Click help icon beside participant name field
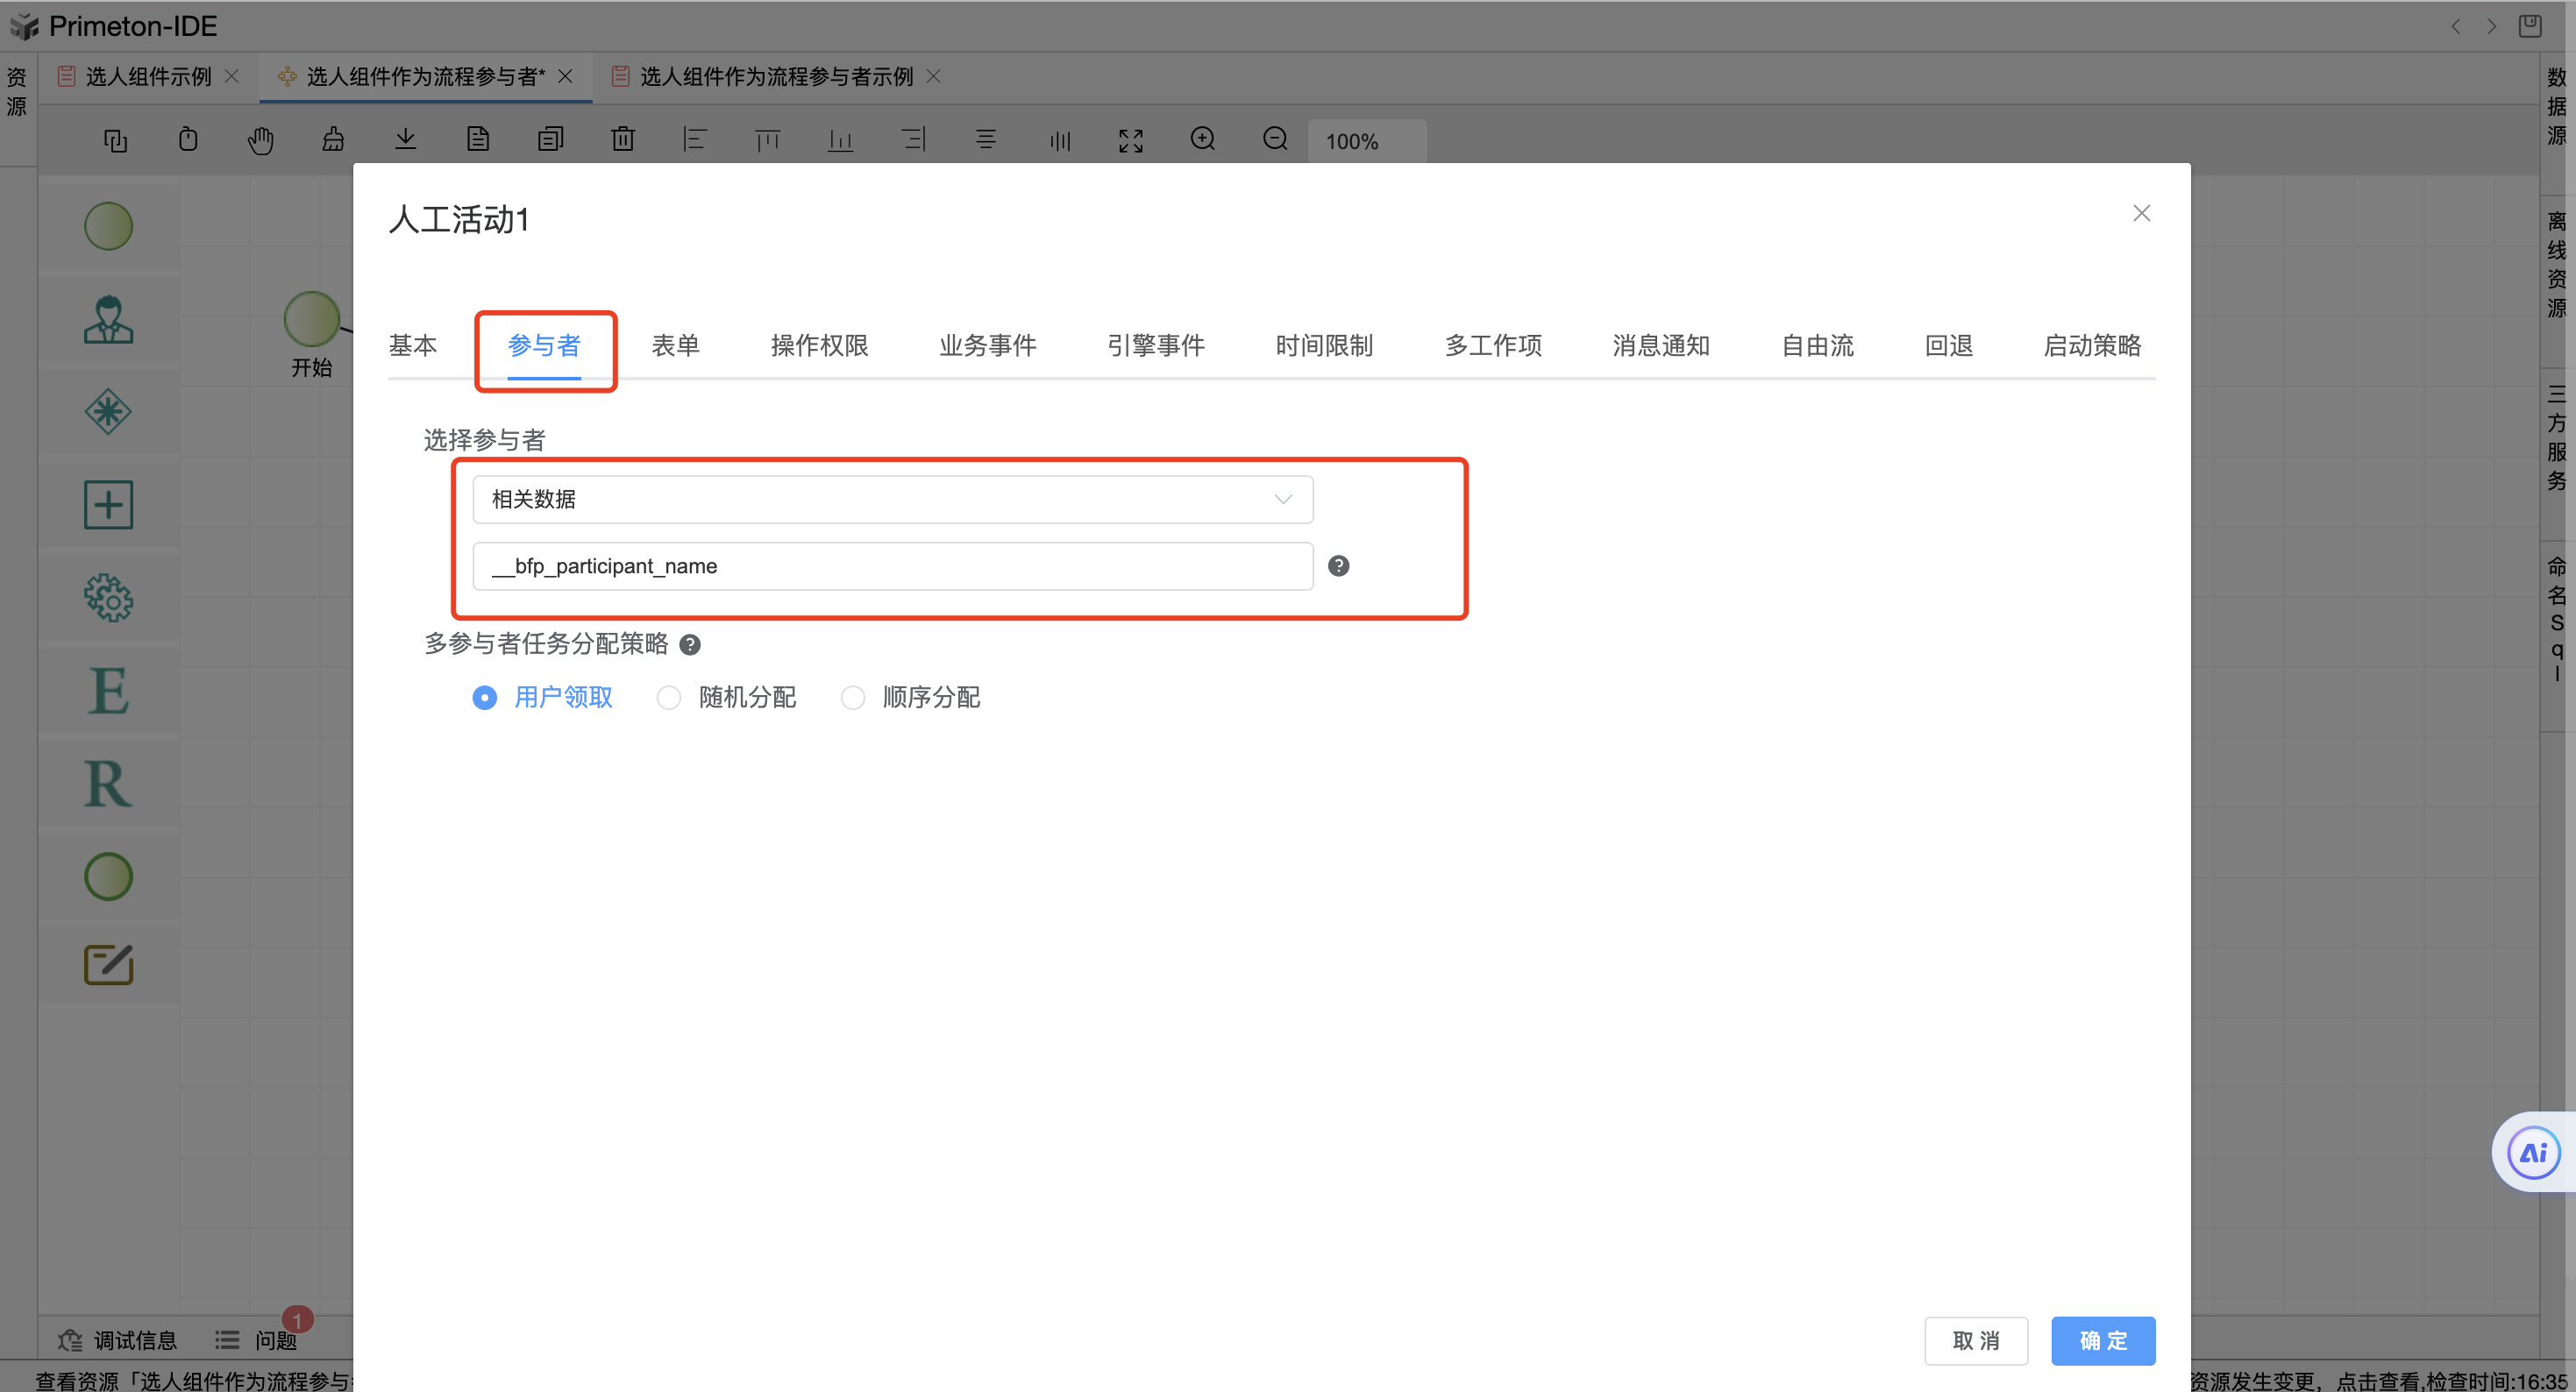Image resolution: width=2576 pixels, height=1392 pixels. (x=1338, y=566)
